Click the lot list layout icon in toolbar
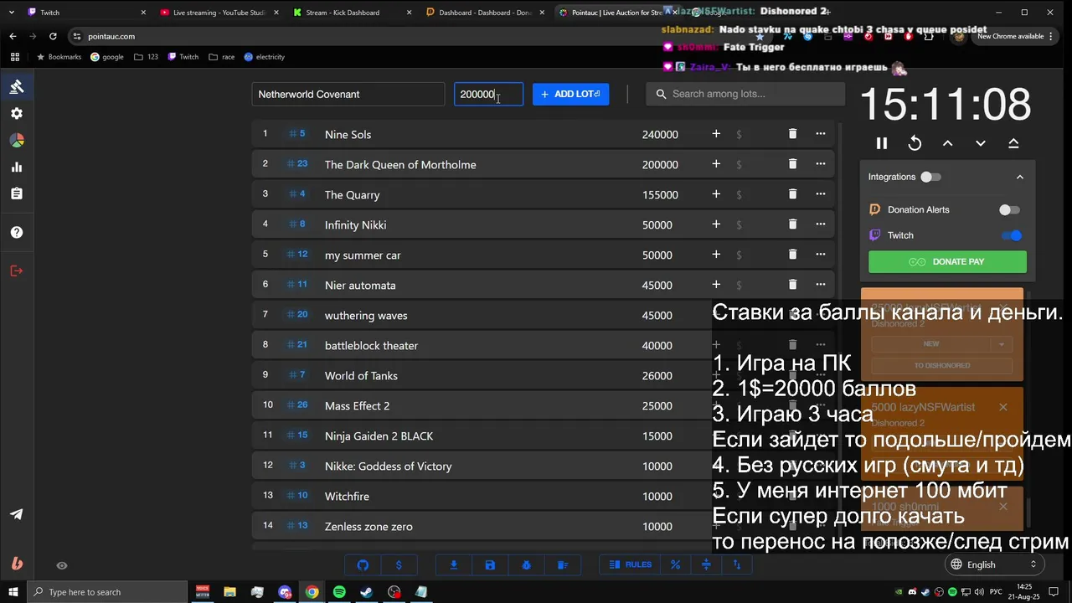Viewport: 1072px width, 603px height. coord(563,564)
